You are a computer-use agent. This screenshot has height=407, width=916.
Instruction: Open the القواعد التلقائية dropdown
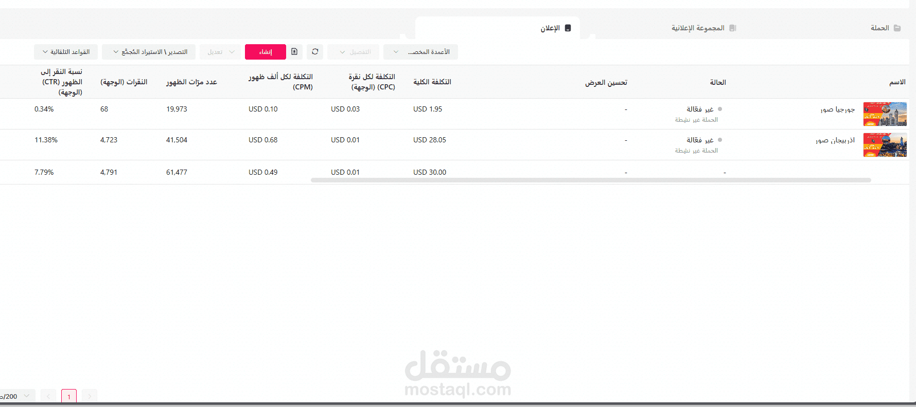tap(66, 52)
